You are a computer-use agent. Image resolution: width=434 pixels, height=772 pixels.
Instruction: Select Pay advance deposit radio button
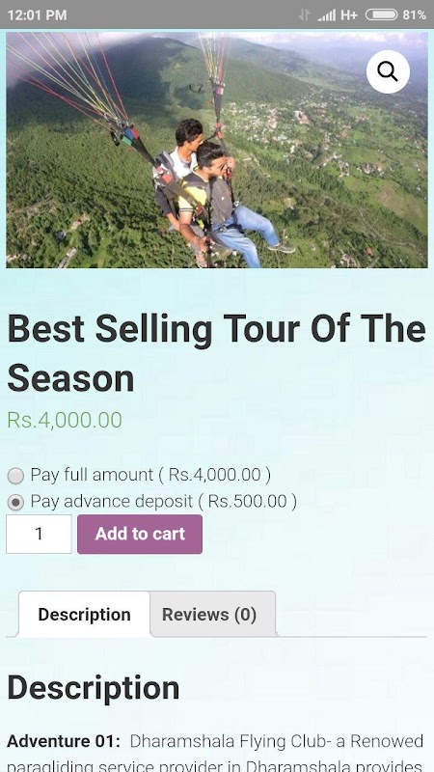15,502
